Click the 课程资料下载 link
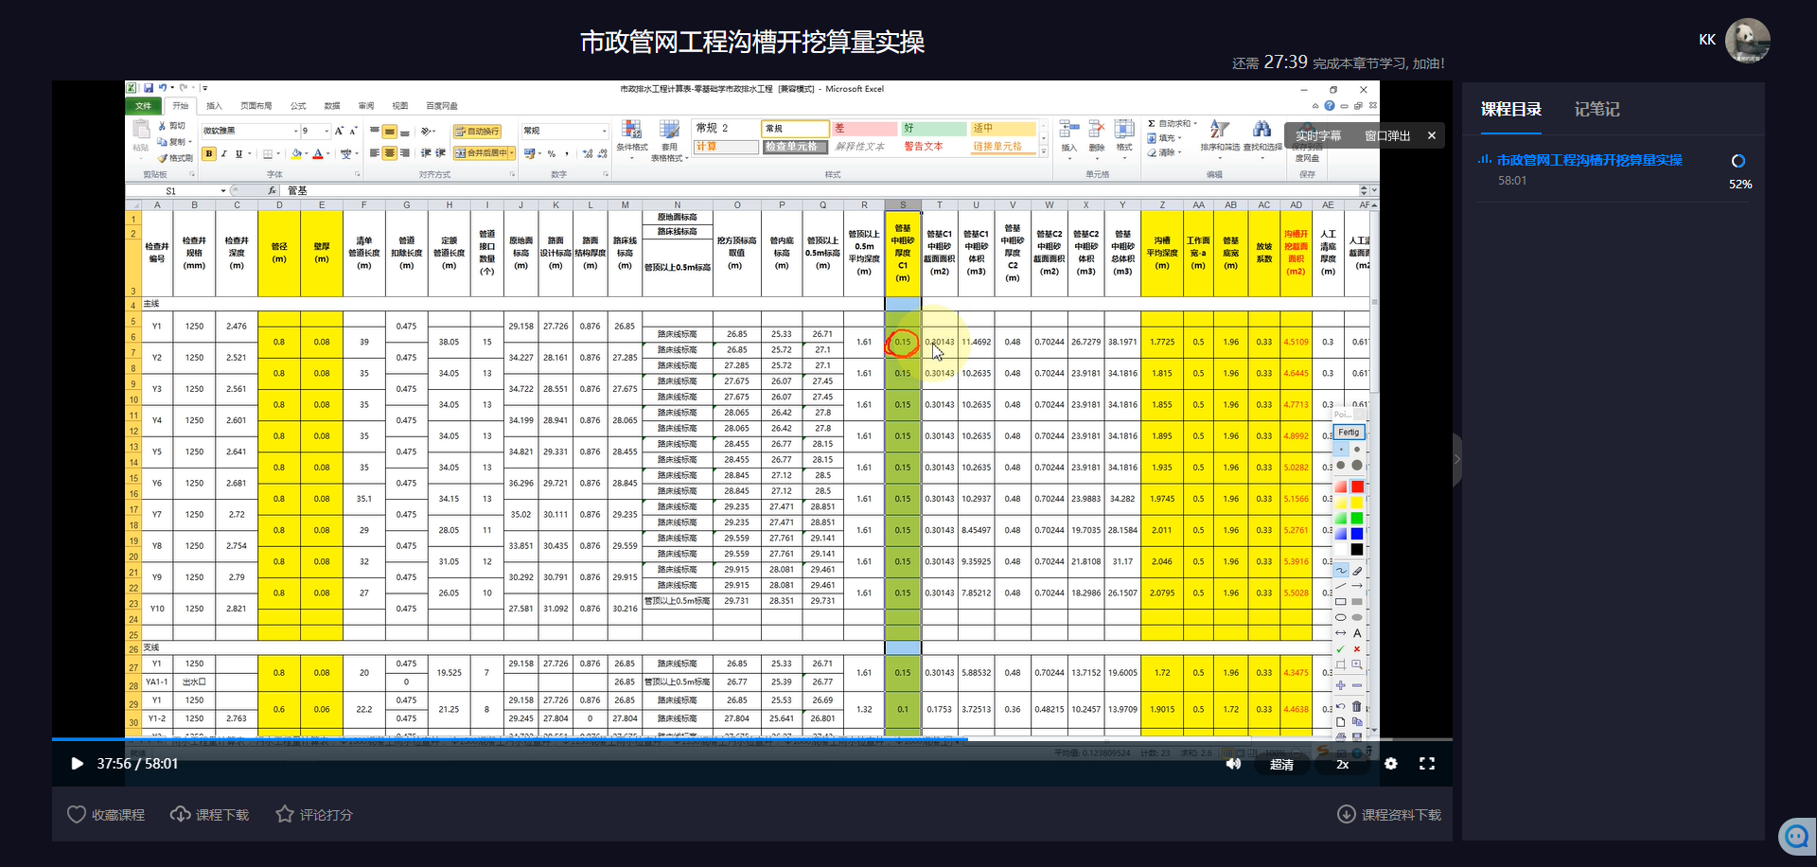 click(x=1389, y=814)
